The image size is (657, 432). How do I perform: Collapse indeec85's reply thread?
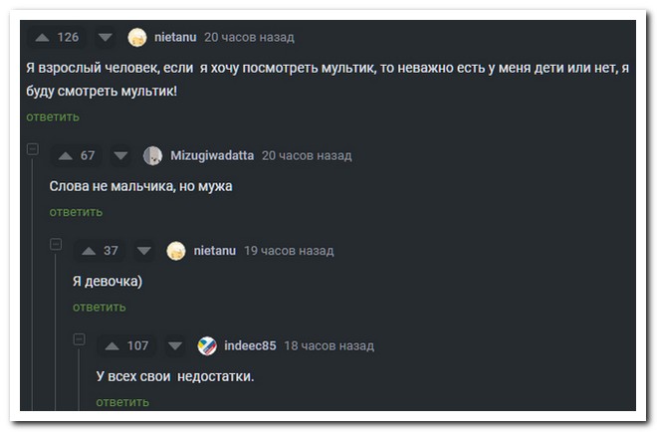tap(80, 339)
